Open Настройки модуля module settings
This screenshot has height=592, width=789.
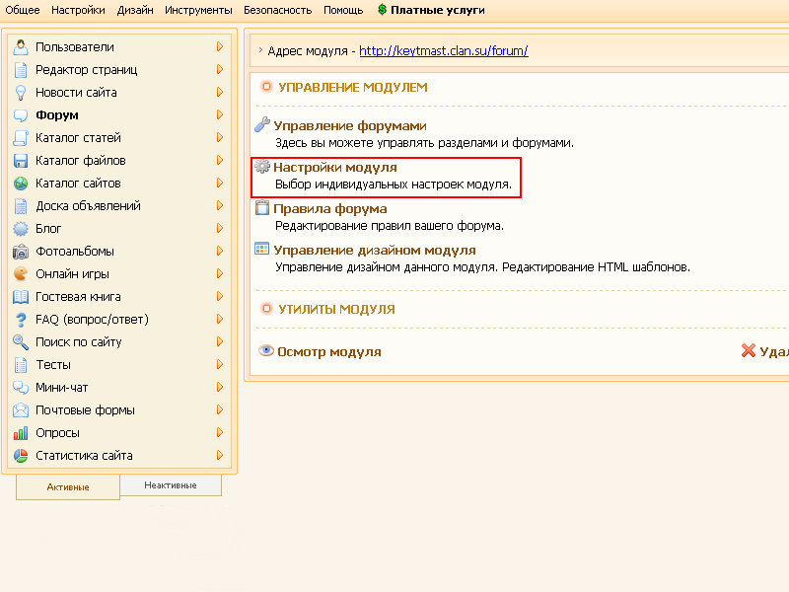coord(334,168)
